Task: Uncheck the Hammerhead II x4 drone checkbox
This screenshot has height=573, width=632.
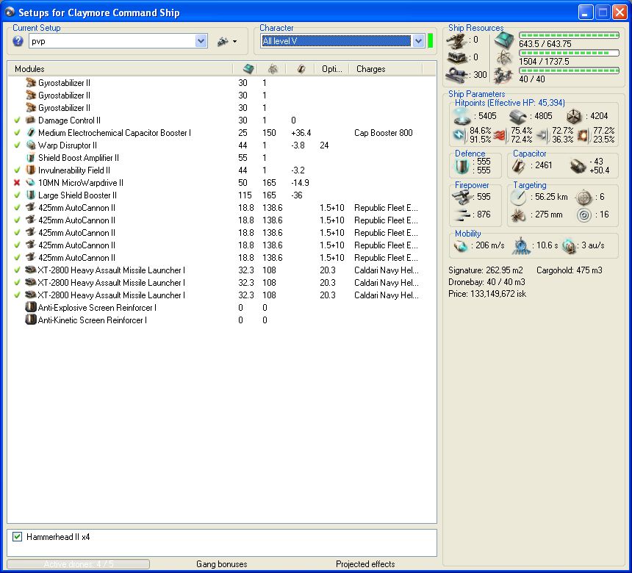Action: [x=17, y=536]
